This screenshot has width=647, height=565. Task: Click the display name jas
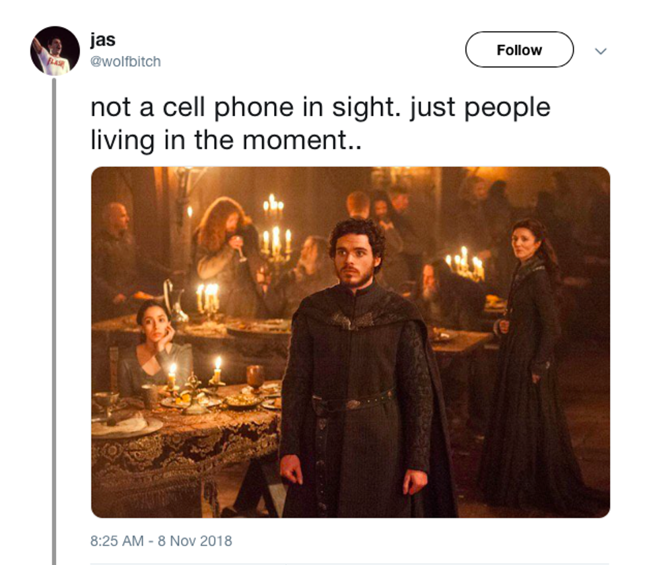103,40
